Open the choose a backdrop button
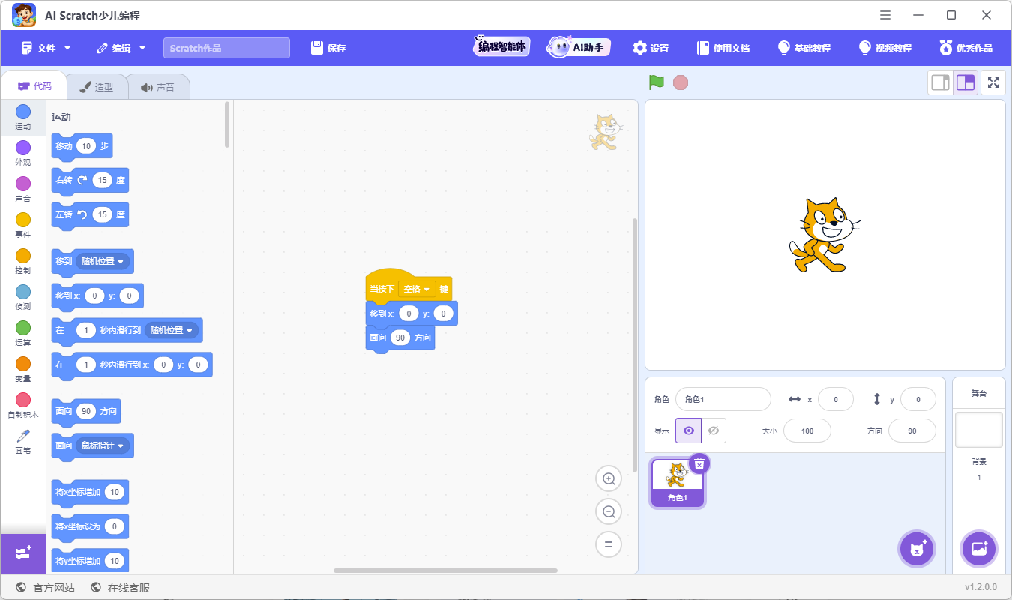The height and width of the screenshot is (600, 1012). point(979,549)
